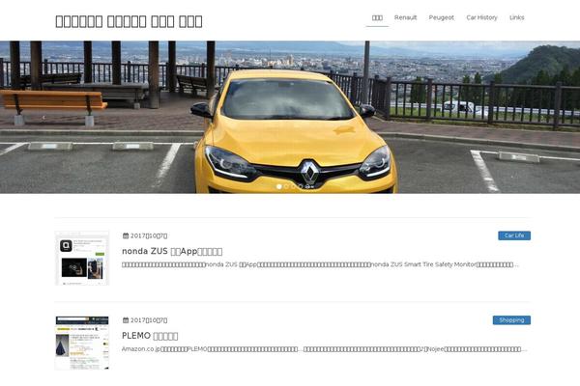Open the Links menu item
Screen dimensions: 580x386
[x=517, y=17]
